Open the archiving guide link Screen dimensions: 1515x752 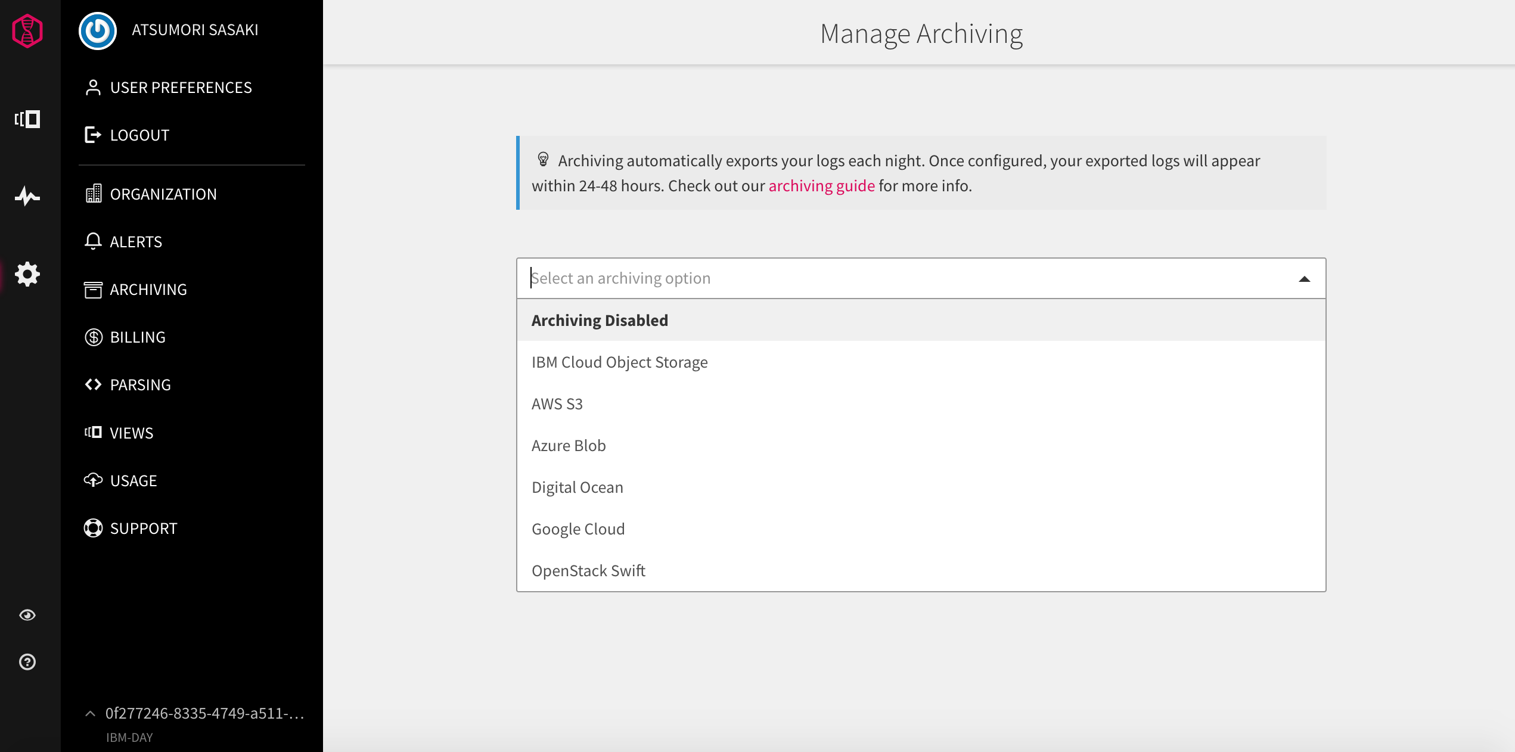[822, 185]
